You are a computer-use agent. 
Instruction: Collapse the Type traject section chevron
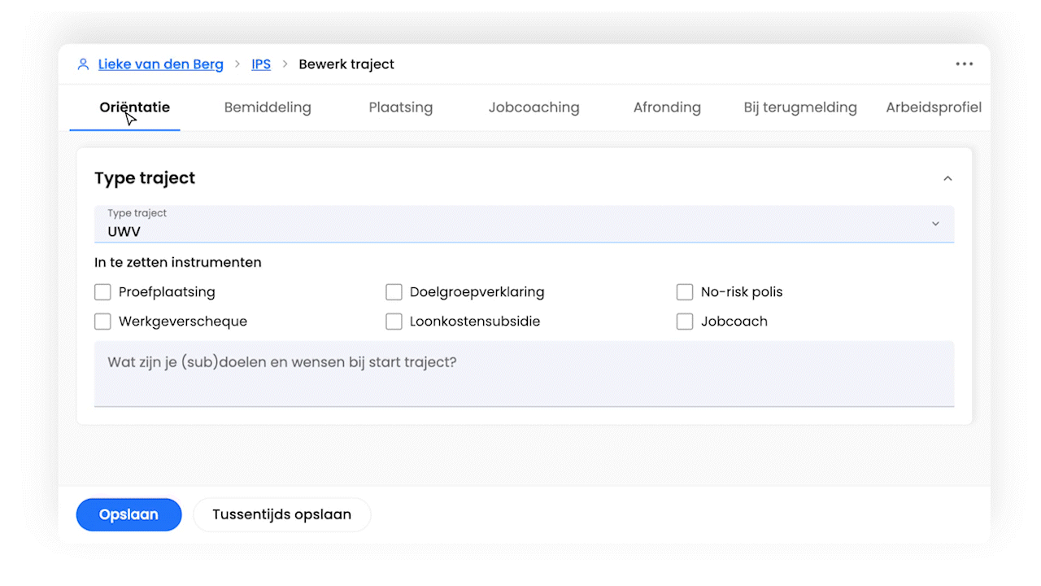point(947,178)
